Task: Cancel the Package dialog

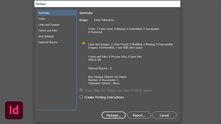Action: (x=164, y=115)
